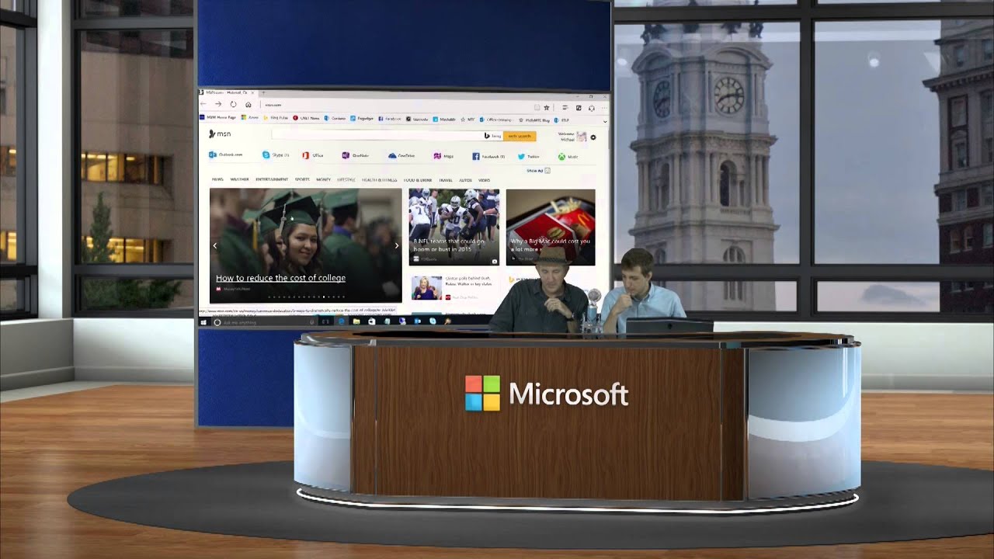This screenshot has width=994, height=559.
Task: Open Michael's profile avatar
Action: (x=582, y=136)
